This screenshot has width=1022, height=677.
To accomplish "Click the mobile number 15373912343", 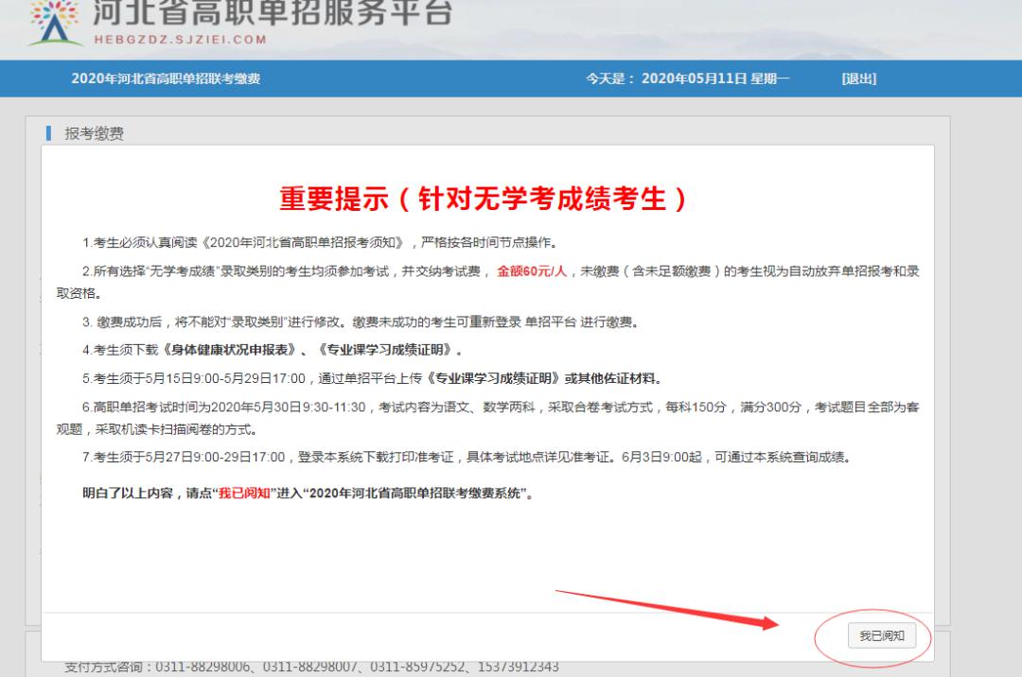I will (x=519, y=667).
